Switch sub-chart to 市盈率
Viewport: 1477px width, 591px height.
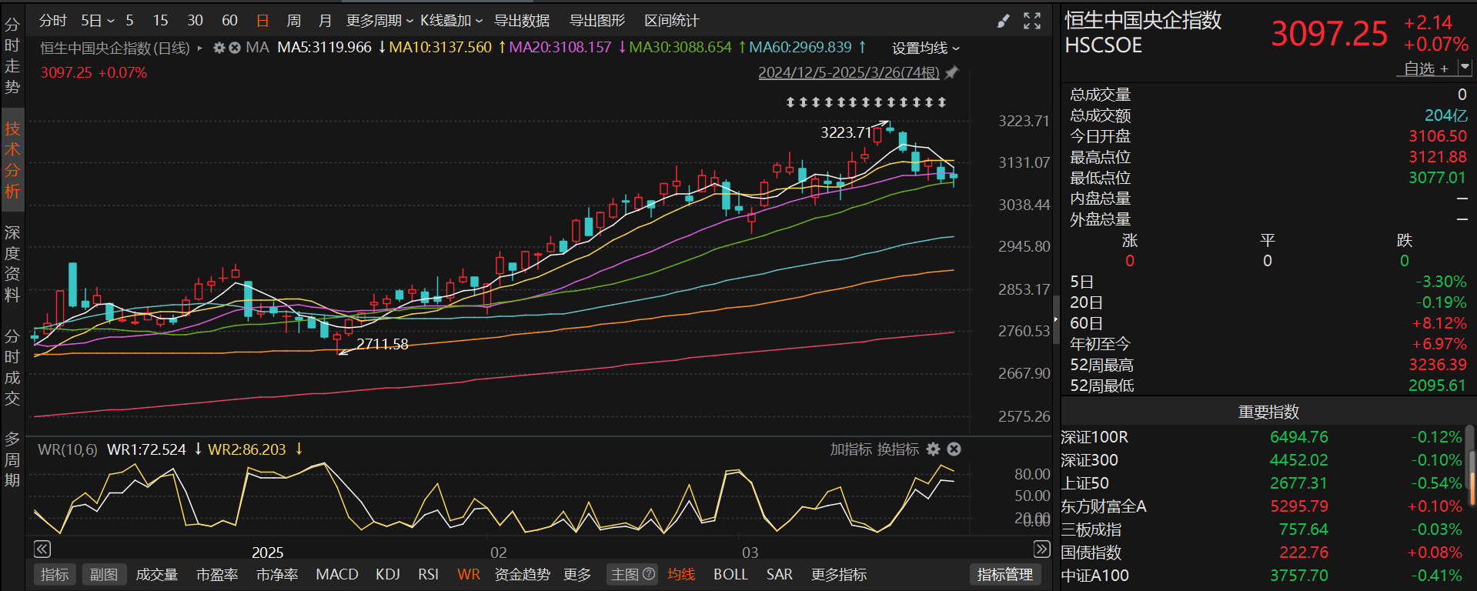(217, 574)
